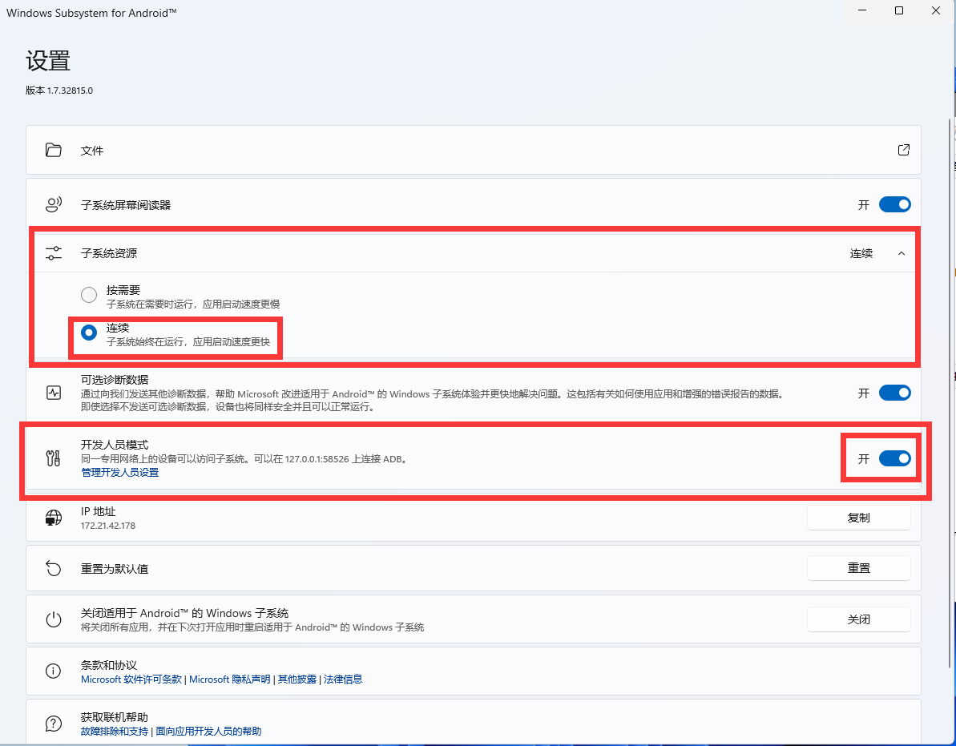Minimize the Windows Subsystem for Android window
The width and height of the screenshot is (956, 746).
tap(862, 10)
